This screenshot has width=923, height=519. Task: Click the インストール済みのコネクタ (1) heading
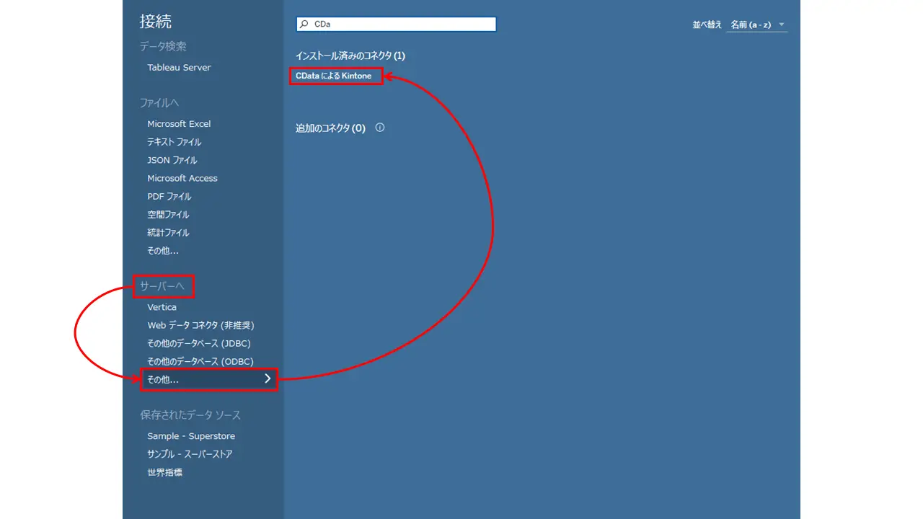coord(350,56)
